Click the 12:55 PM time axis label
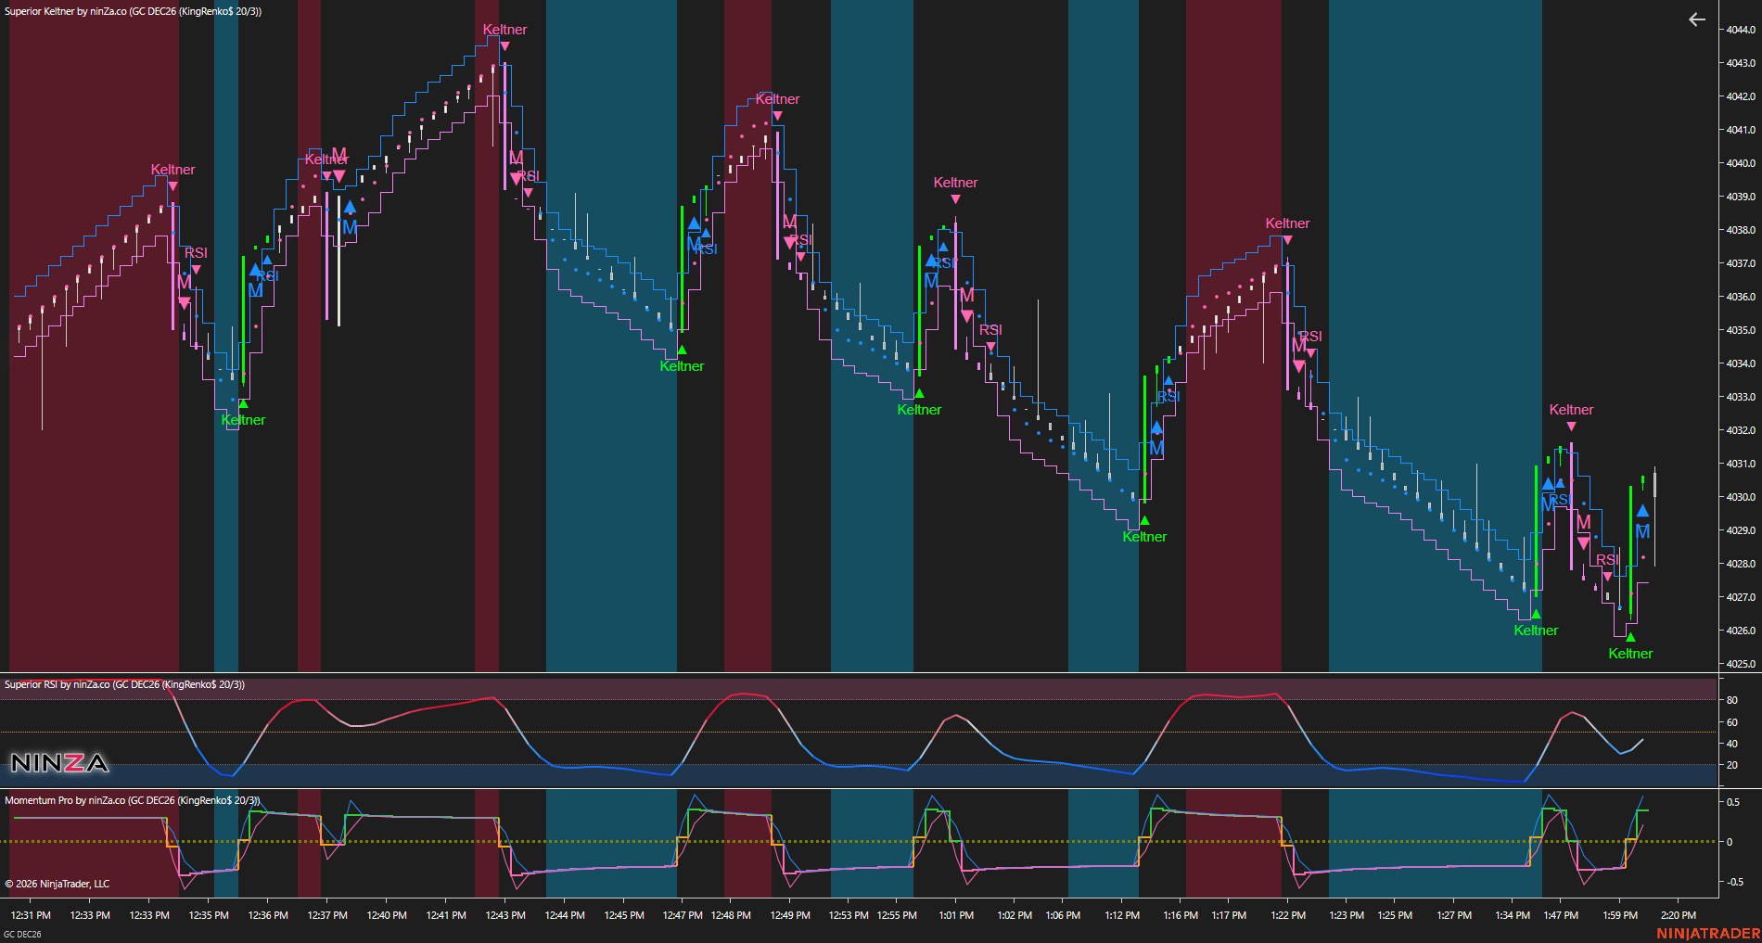 897,915
